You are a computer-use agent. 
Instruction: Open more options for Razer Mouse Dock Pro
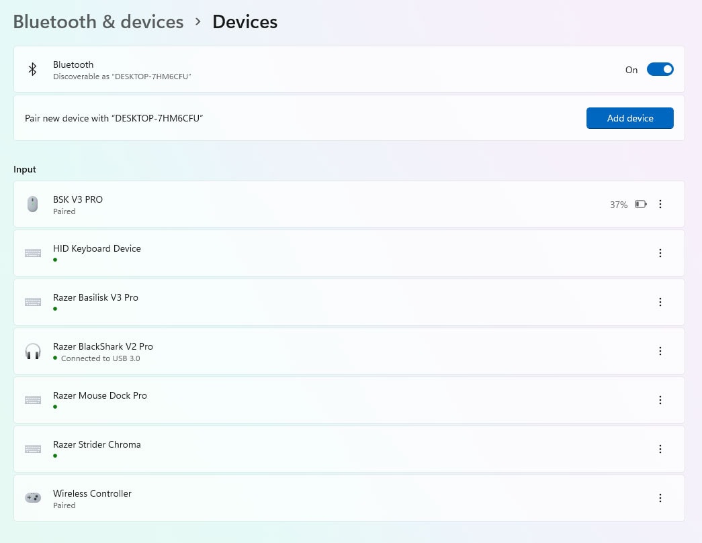(660, 400)
